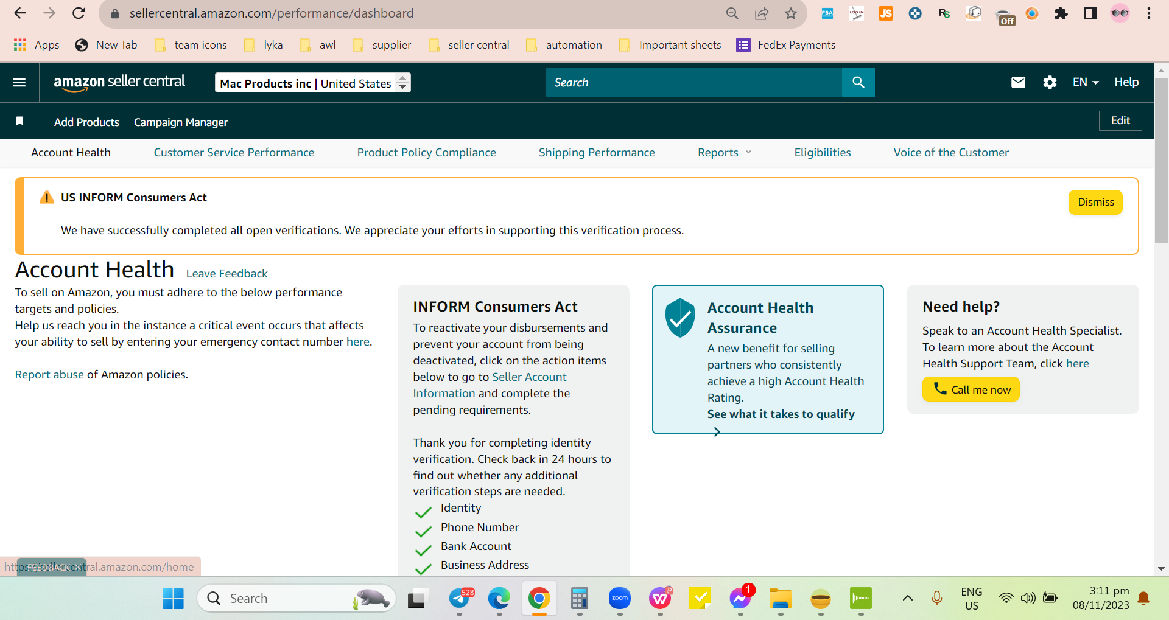
Task: Dismiss the INFORM Consumers Act notice
Action: (1095, 202)
